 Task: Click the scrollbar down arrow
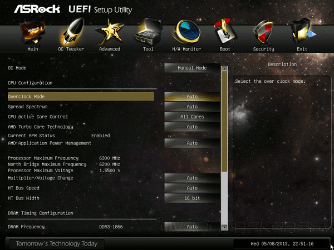point(224,228)
